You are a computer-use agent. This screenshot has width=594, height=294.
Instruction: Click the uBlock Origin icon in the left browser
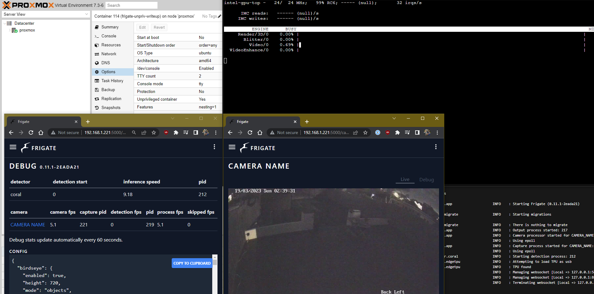tap(166, 132)
